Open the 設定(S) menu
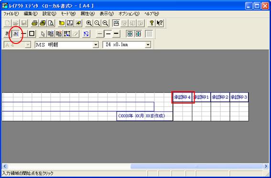Viewport: 271px width, 178px height. click(49, 14)
